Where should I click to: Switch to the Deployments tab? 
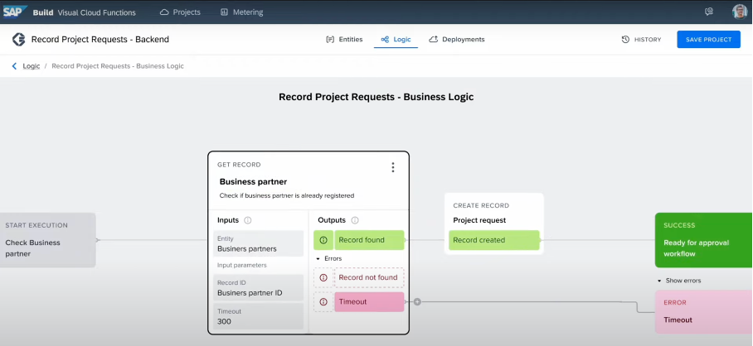(457, 40)
